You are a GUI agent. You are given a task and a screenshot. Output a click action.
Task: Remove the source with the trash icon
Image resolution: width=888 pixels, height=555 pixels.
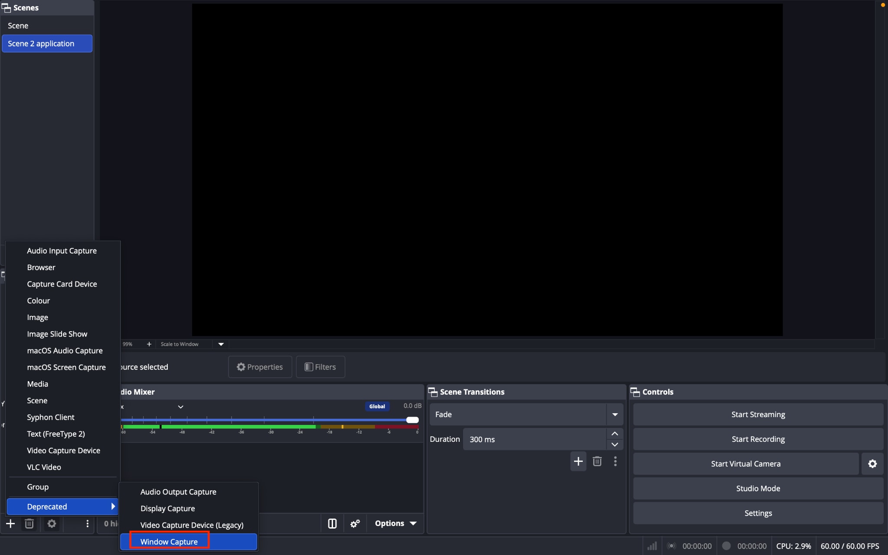coord(29,523)
